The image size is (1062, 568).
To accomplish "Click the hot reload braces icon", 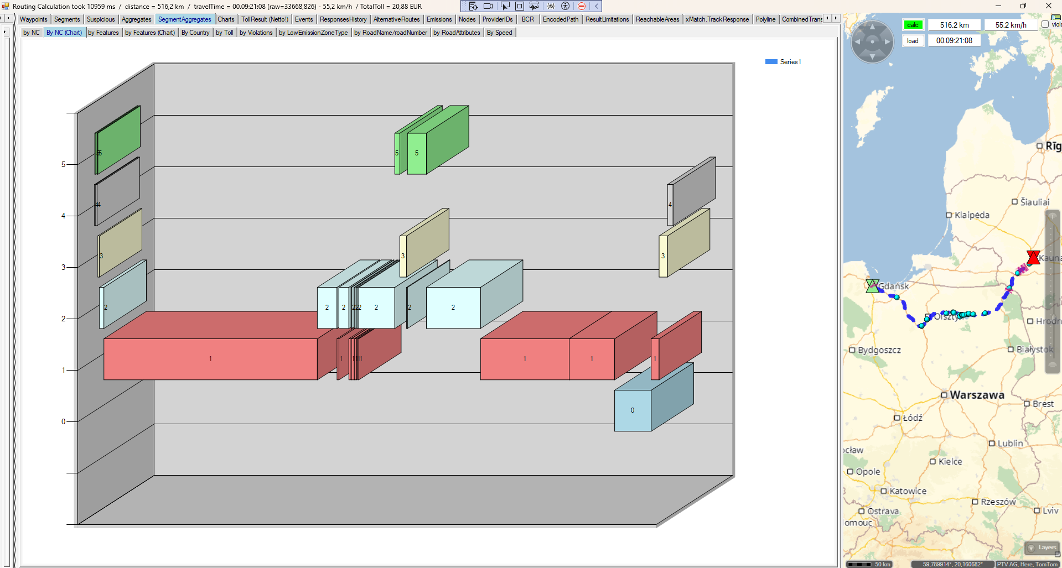I will point(551,6).
